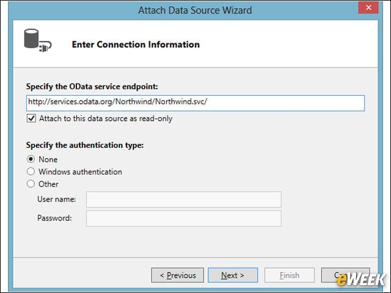
Task: Focus the OData service endpoint URL field
Action: tap(195, 103)
